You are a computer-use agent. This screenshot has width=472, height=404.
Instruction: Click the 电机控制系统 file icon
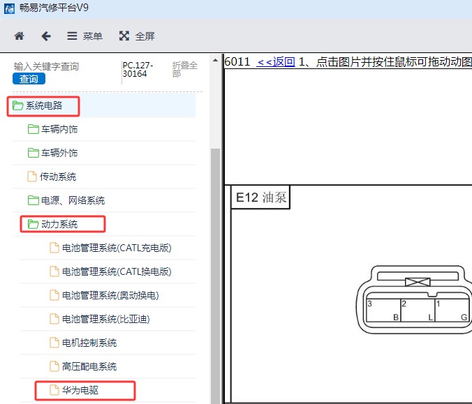pyautogui.click(x=54, y=343)
